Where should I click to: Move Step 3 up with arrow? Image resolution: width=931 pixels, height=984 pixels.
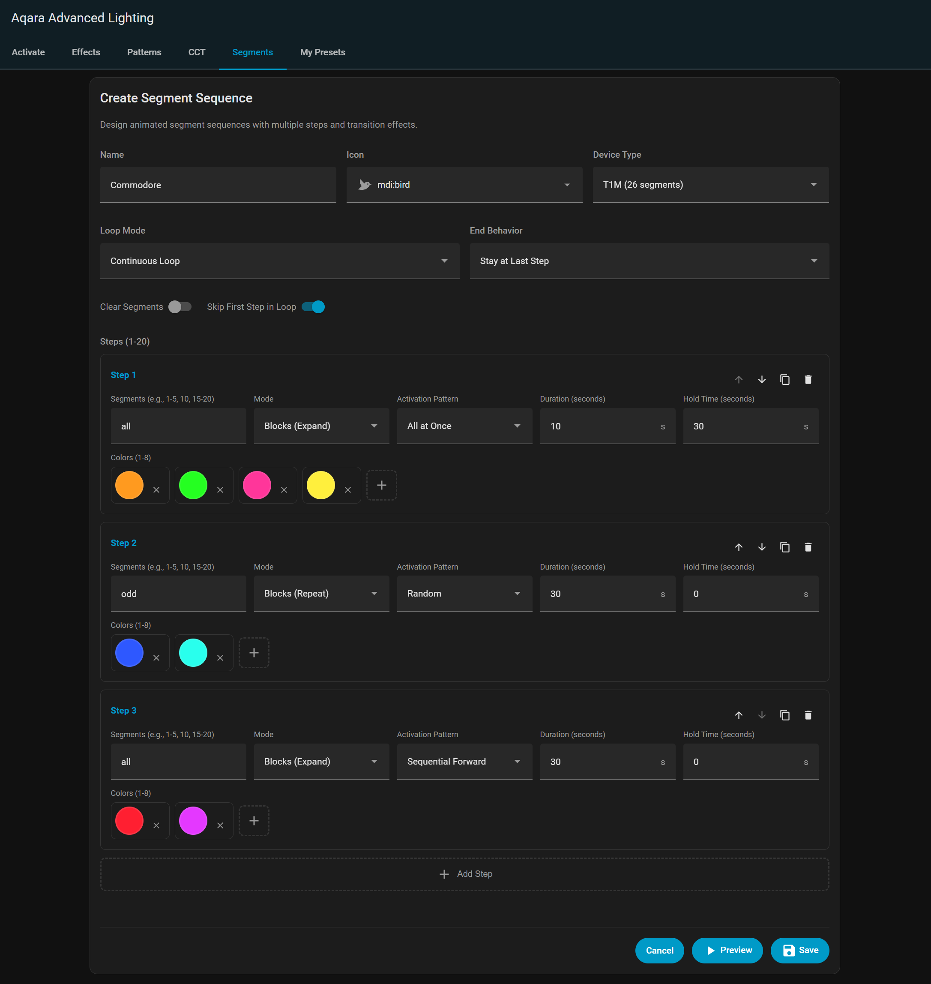(739, 715)
